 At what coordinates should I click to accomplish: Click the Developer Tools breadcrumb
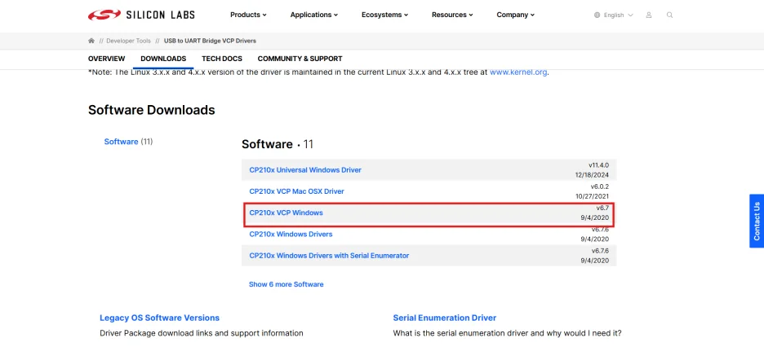[x=129, y=41]
